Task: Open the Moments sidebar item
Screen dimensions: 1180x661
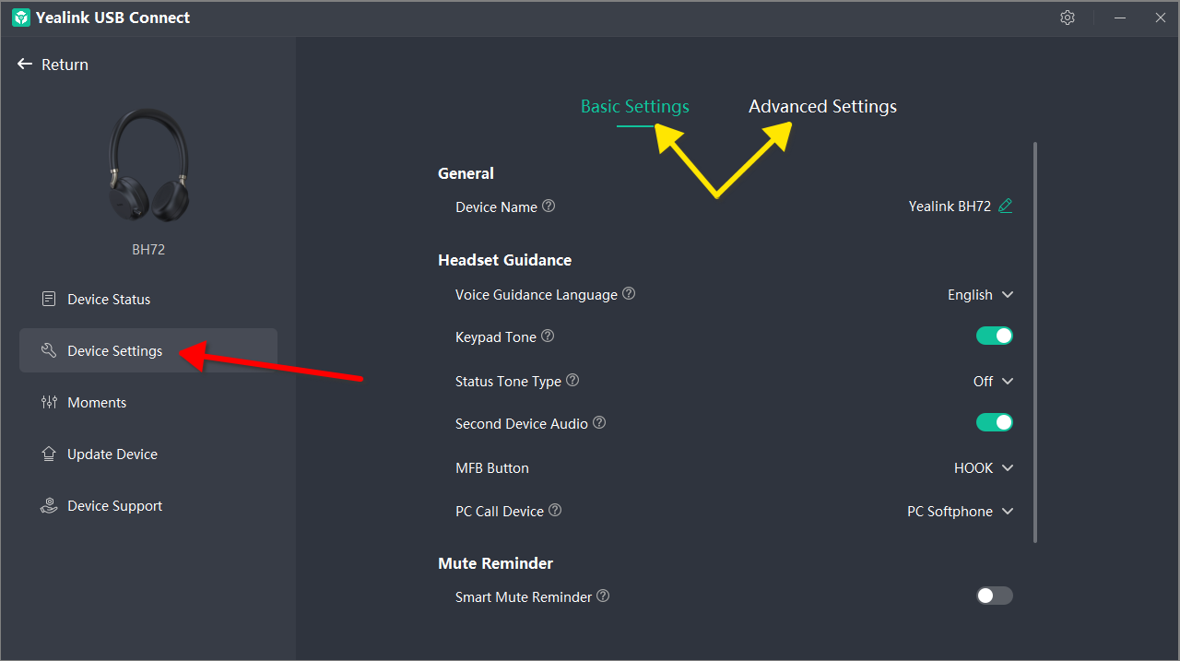Action: [x=97, y=403]
